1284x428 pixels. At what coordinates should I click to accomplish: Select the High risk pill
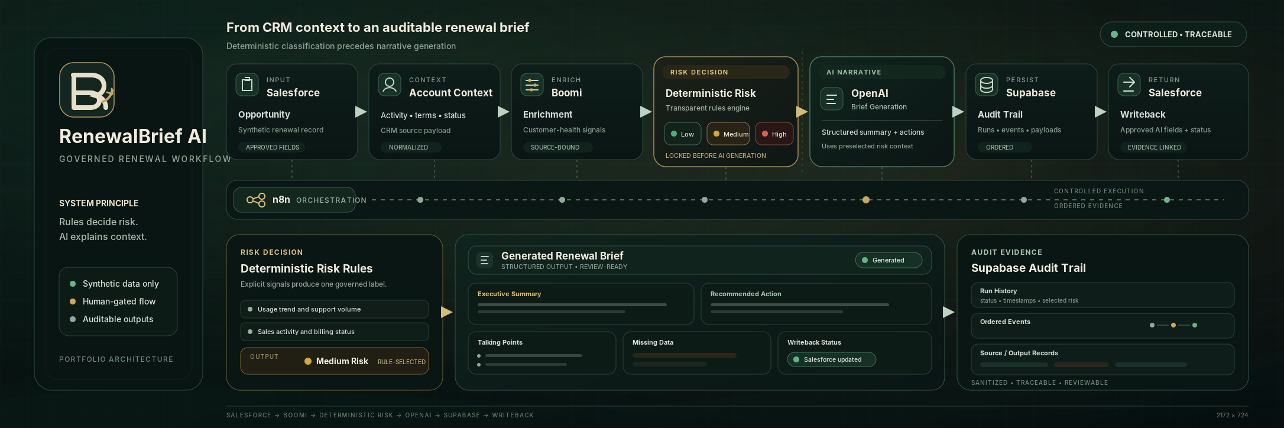click(774, 134)
